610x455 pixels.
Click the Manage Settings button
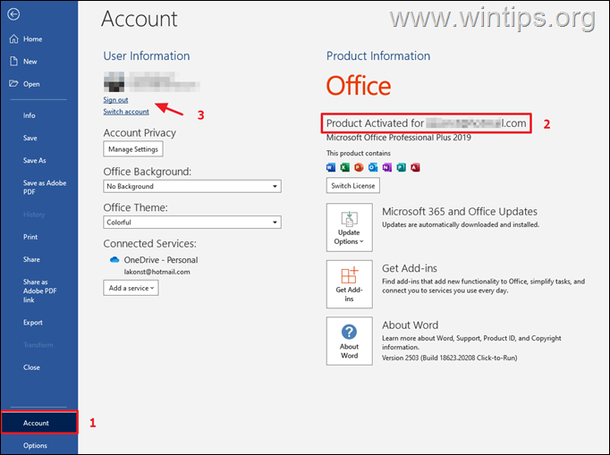click(x=133, y=149)
